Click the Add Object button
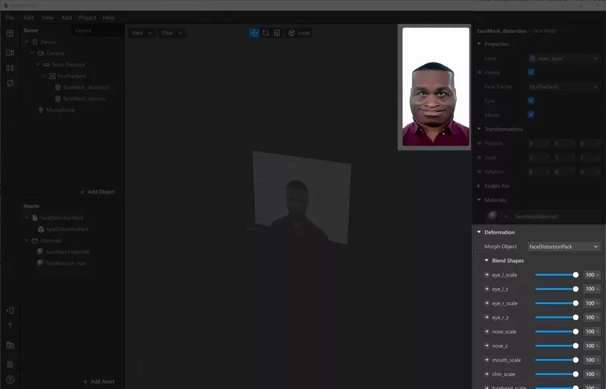 coord(97,192)
